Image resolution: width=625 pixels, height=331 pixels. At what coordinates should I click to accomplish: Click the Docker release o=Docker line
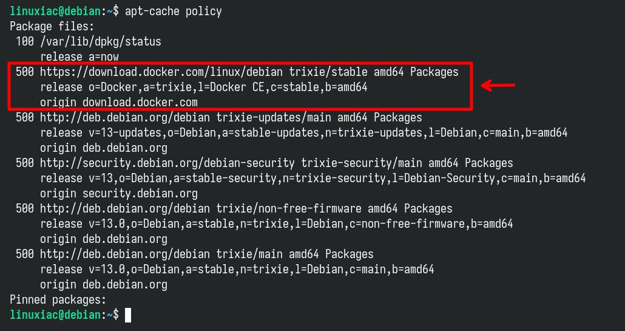pos(204,87)
